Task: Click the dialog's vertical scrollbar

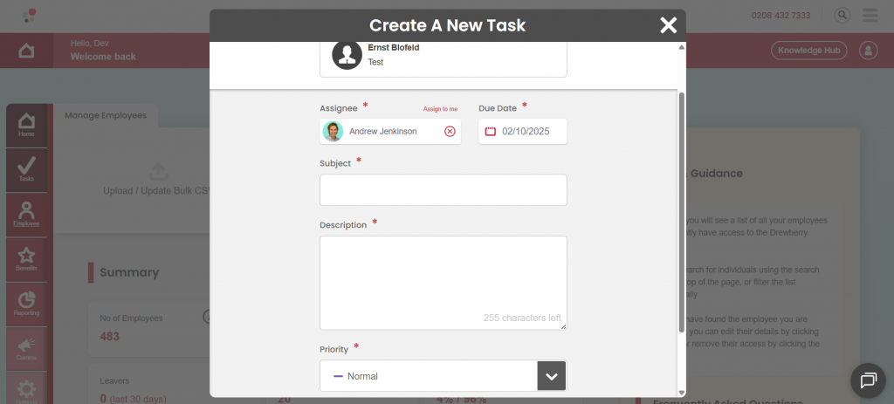Action: (x=682, y=209)
